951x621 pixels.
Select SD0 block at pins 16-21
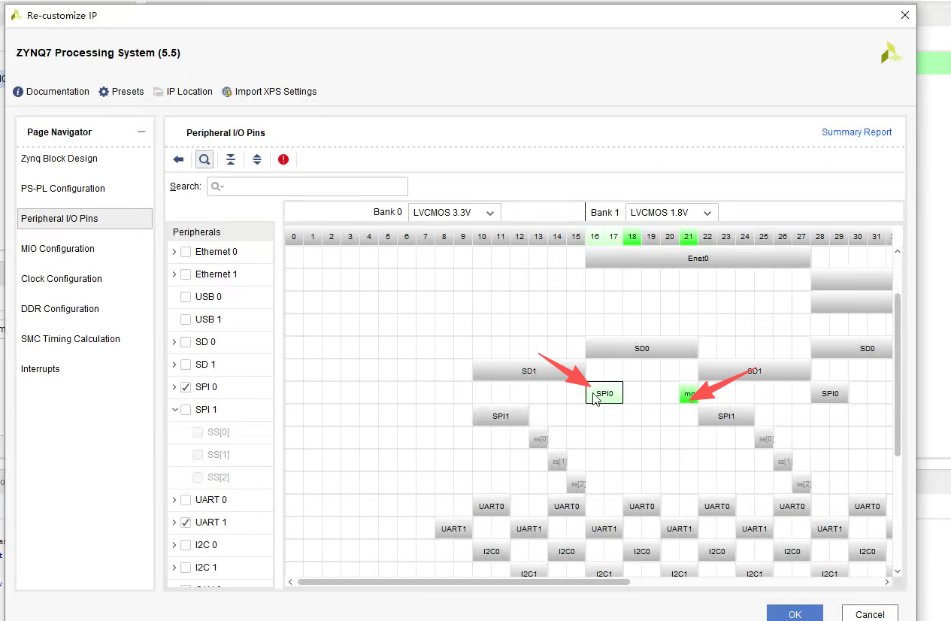(642, 348)
